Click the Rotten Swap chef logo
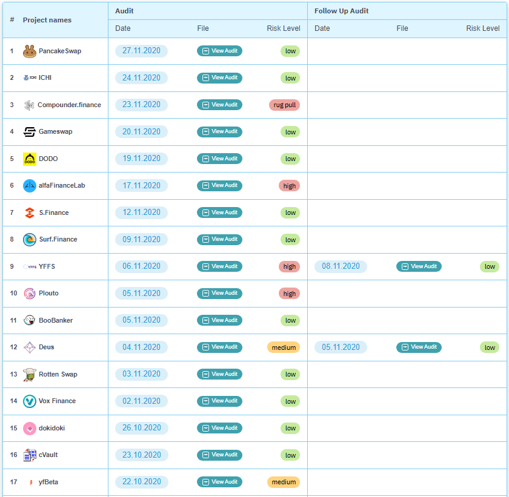The image size is (509, 497). click(x=30, y=375)
